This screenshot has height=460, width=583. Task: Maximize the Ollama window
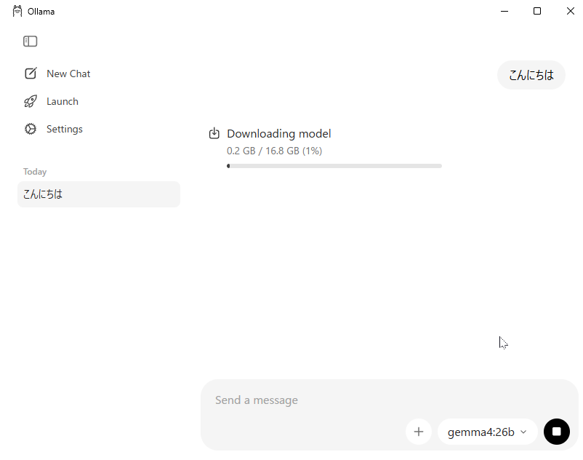[537, 11]
